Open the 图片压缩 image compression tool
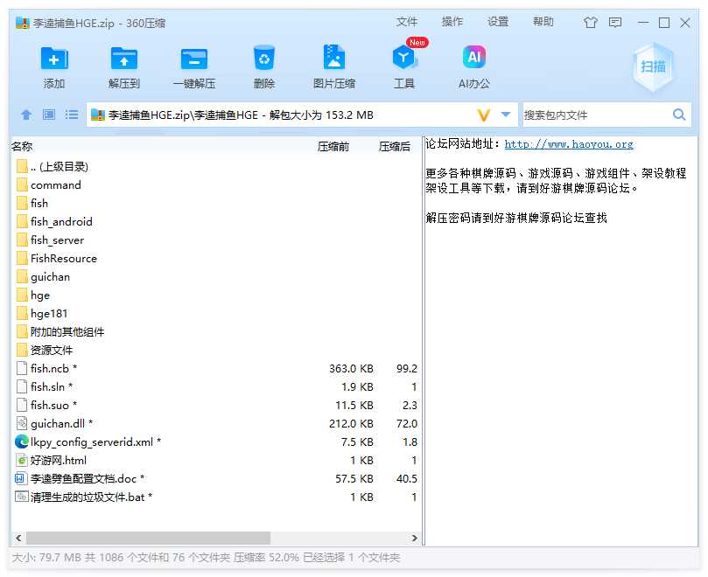Viewport: 708px width, 577px height. 334,59
